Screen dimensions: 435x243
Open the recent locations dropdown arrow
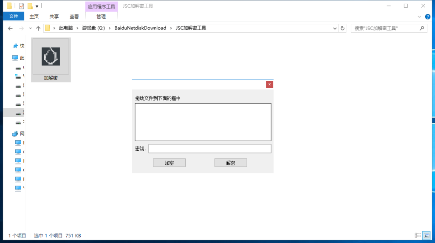pyautogui.click(x=30, y=28)
